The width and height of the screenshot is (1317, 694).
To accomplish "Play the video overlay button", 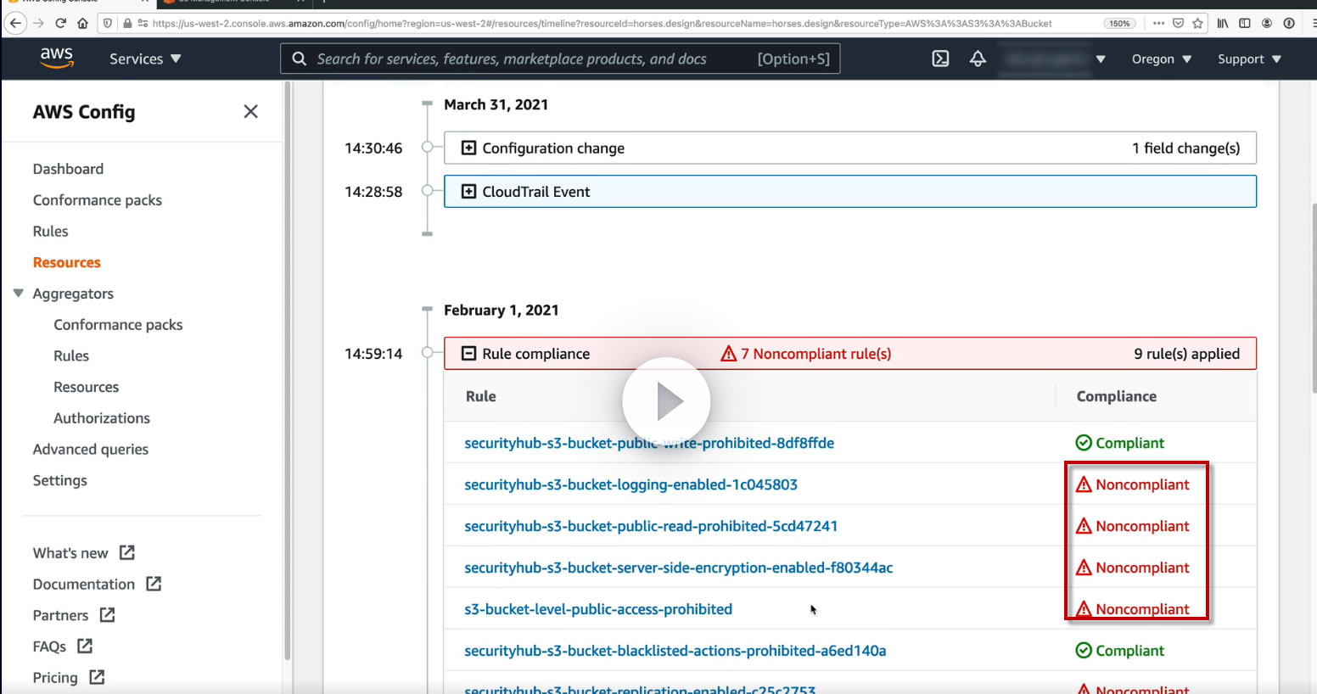I will (666, 401).
